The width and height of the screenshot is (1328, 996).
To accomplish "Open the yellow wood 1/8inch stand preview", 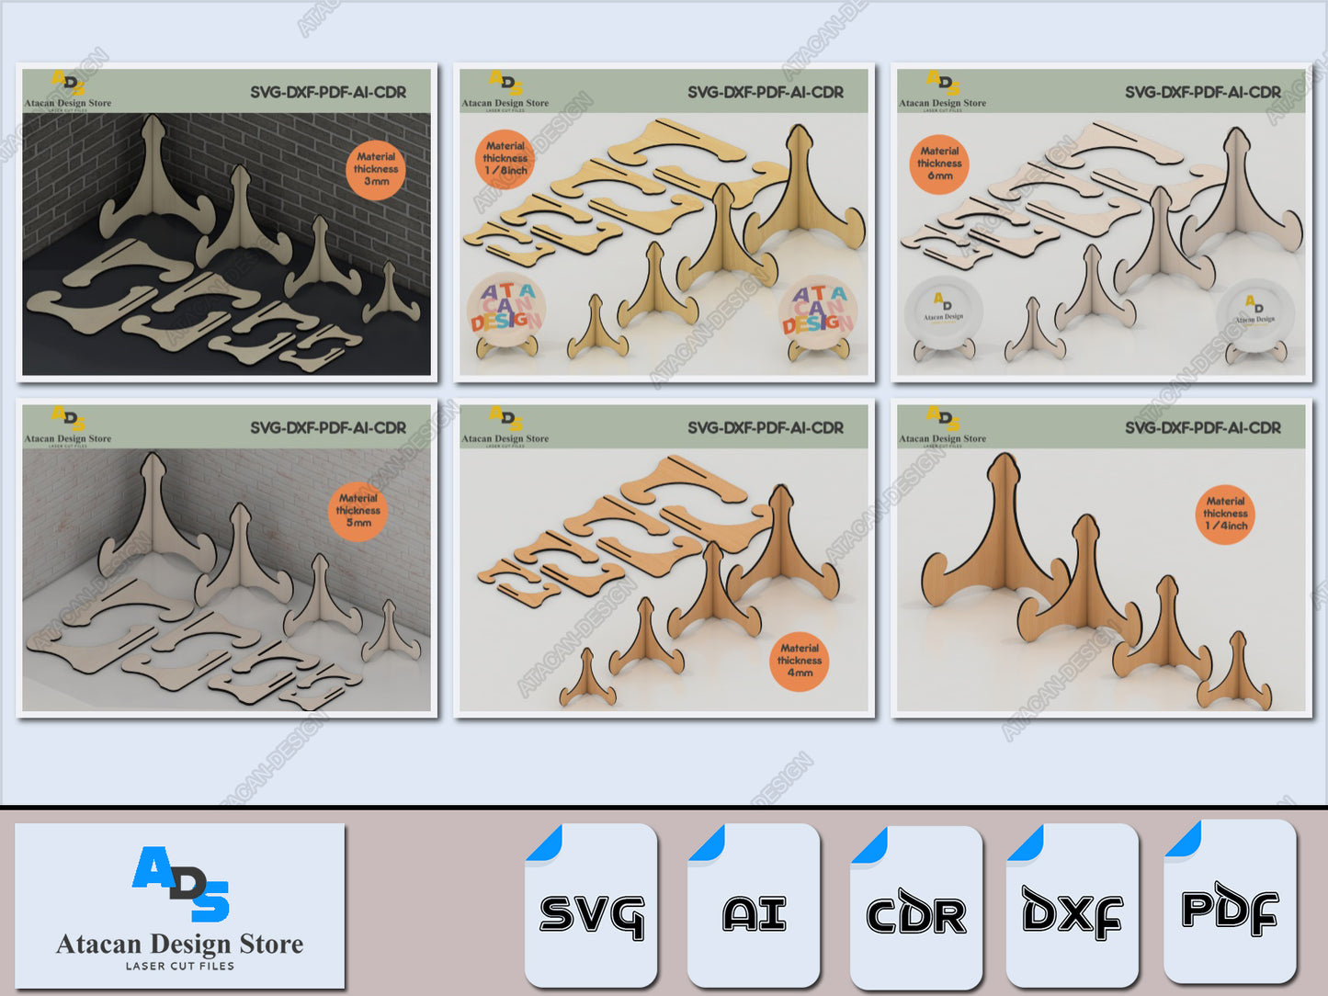I will [x=664, y=222].
